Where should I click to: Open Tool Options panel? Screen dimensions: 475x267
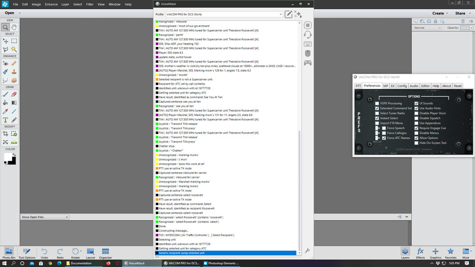pos(27,253)
